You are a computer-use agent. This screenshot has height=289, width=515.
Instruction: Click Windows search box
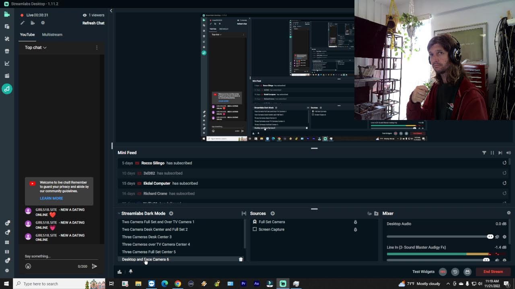coord(59,284)
